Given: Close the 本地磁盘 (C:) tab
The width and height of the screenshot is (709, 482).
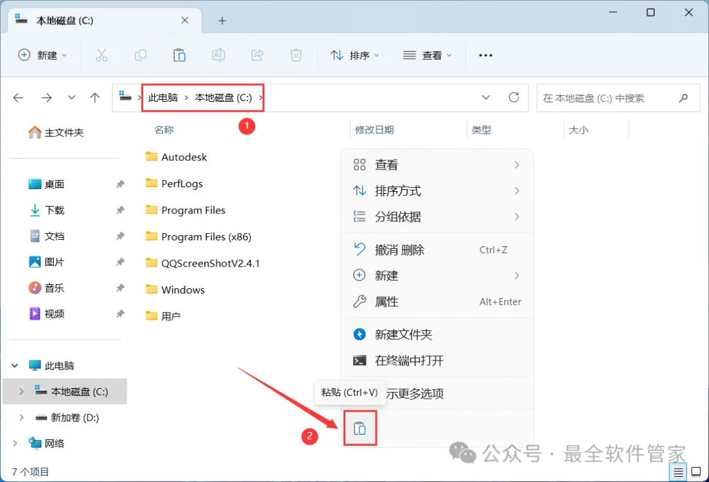Looking at the screenshot, I should [185, 20].
